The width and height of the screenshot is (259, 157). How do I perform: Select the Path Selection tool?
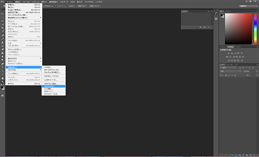(x=3, y=71)
